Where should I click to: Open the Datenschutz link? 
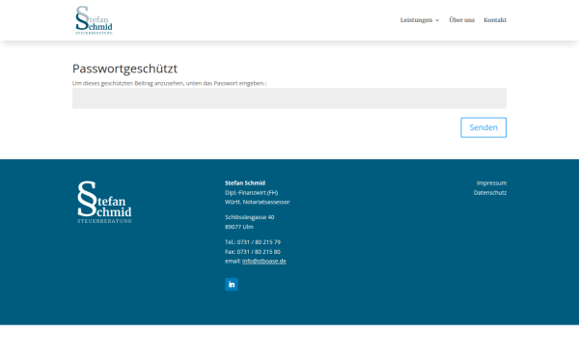click(x=490, y=192)
